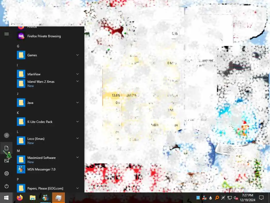Click the orange magnifier tray icon

click(x=217, y=198)
